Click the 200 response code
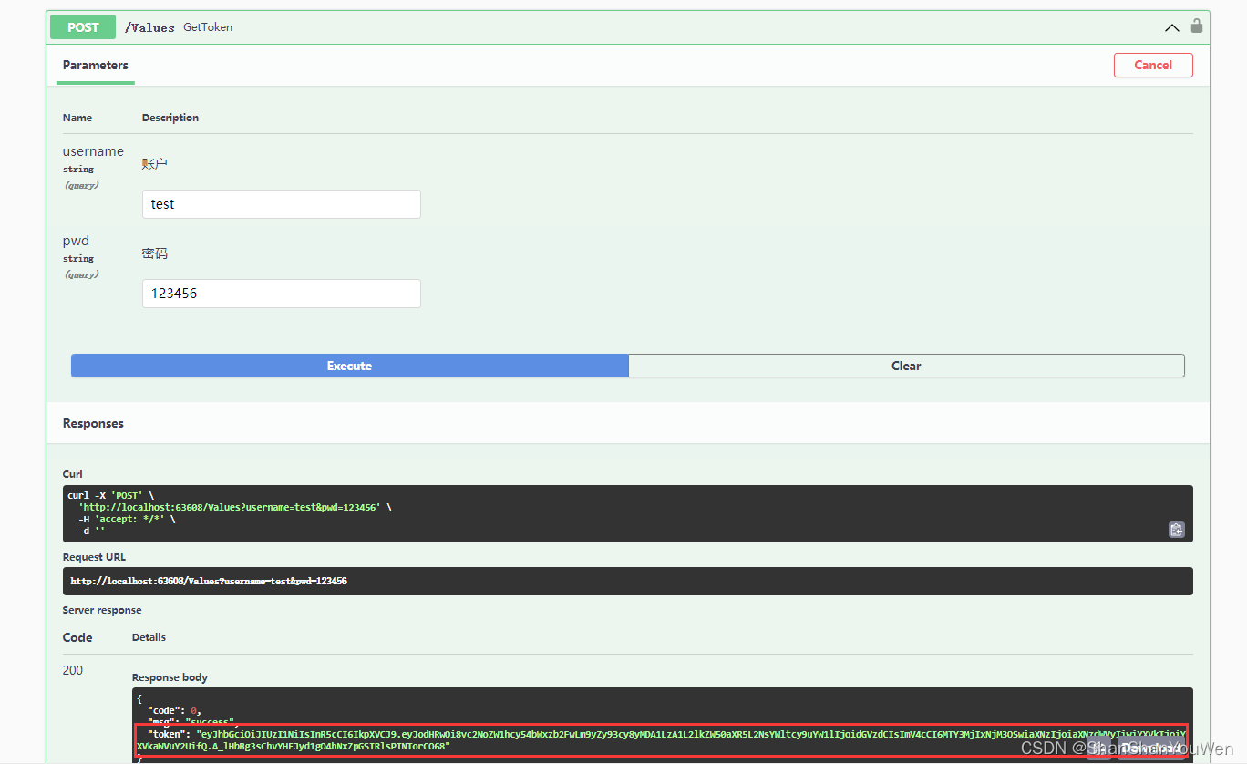1247x764 pixels. point(73,670)
